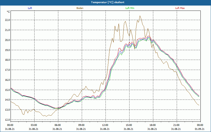Click the 13,0 y-axis value
Viewport: 211px width, 132px height.
(x=8, y=110)
